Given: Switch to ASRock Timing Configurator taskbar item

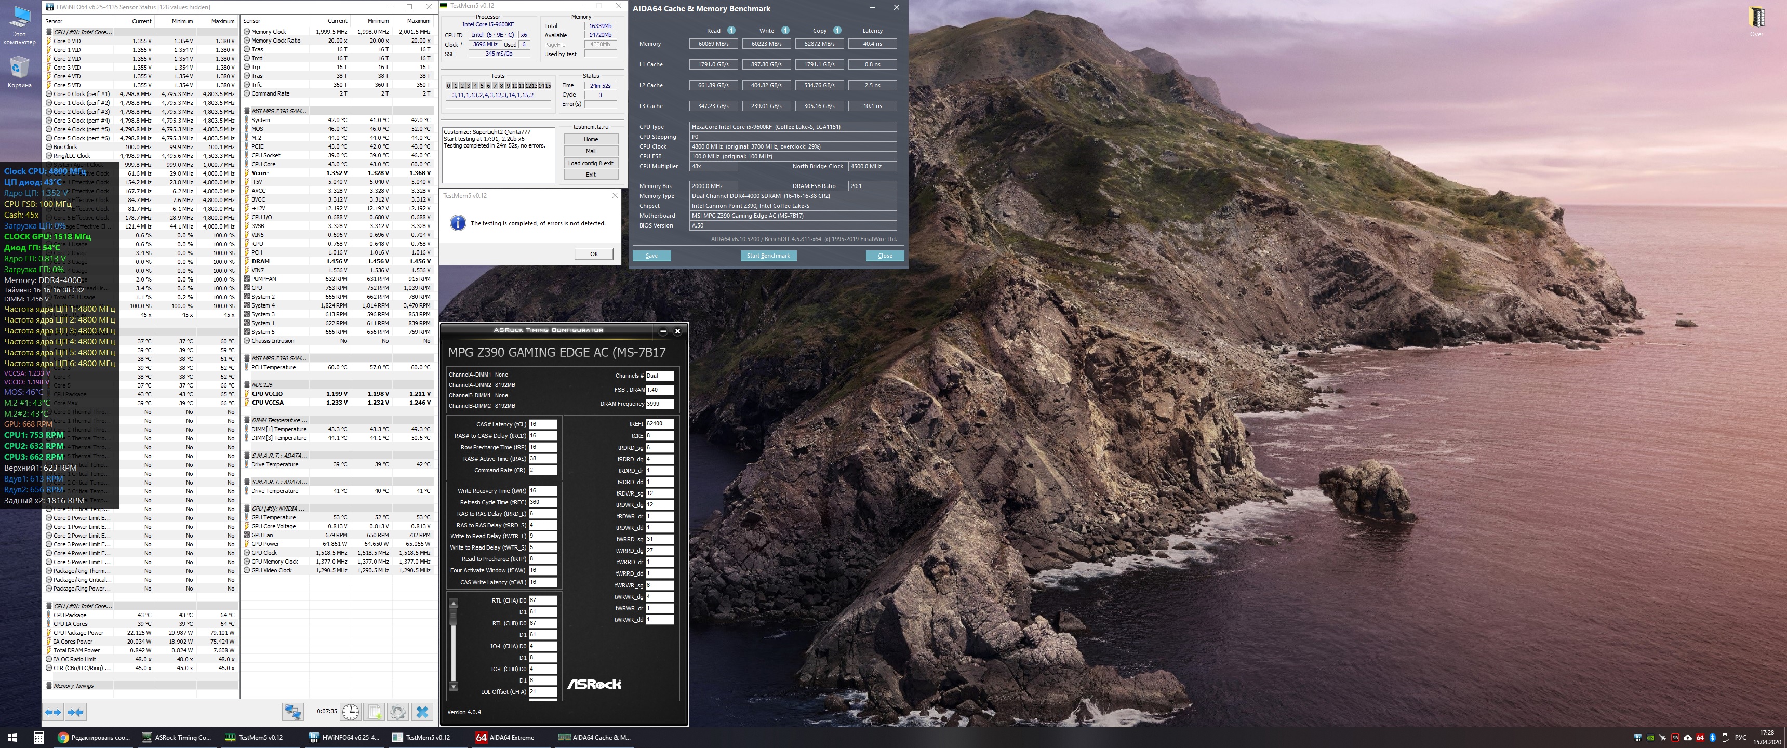Looking at the screenshot, I should pyautogui.click(x=176, y=738).
